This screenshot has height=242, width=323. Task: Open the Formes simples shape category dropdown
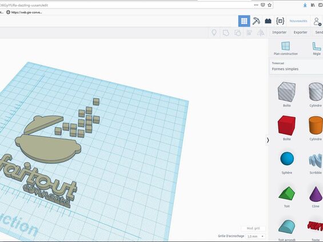296,67
